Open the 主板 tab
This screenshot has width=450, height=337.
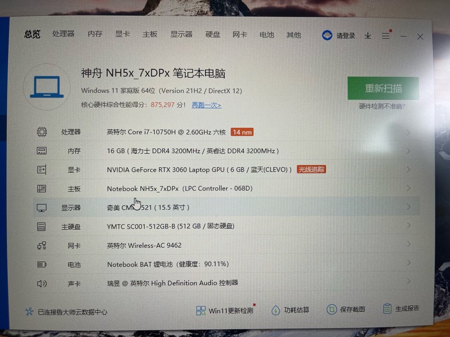(150, 34)
